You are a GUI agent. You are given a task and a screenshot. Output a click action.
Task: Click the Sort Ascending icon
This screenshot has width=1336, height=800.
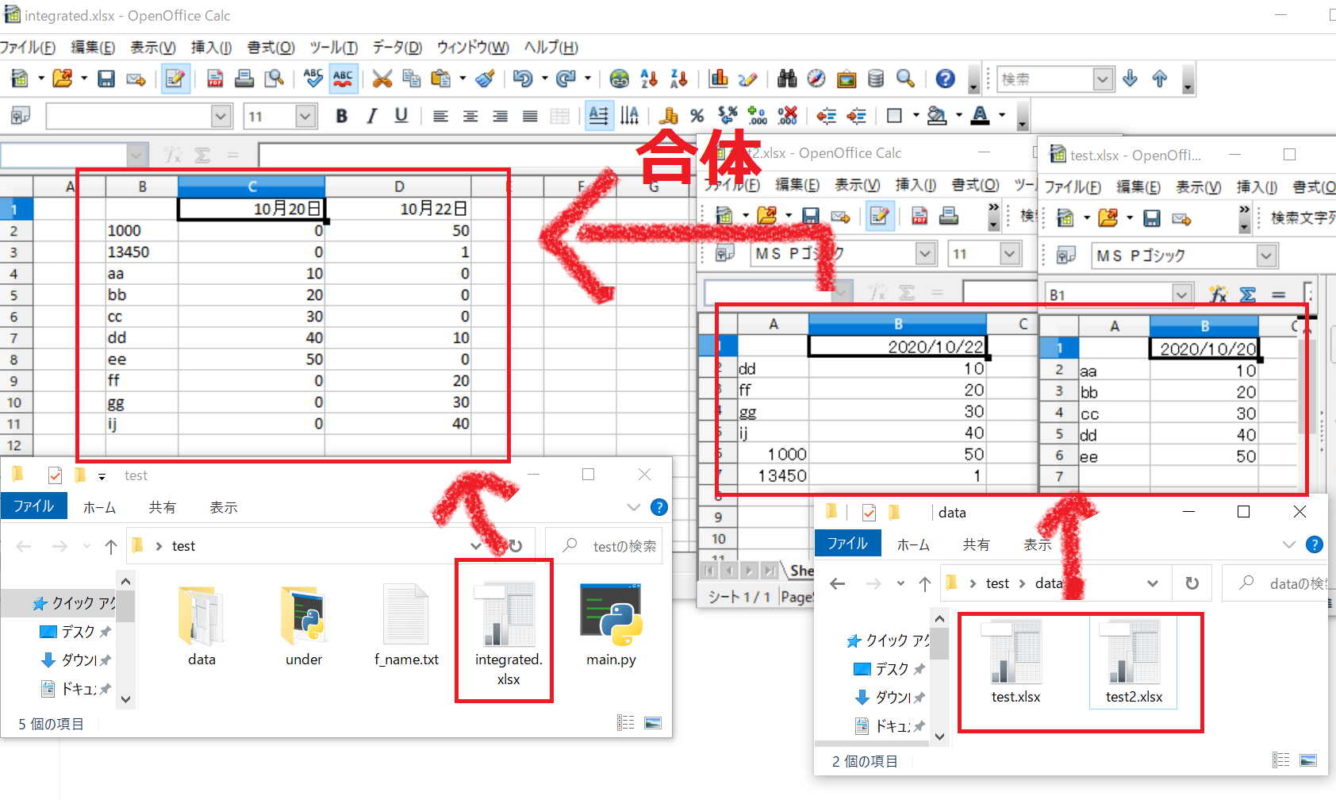[x=649, y=79]
